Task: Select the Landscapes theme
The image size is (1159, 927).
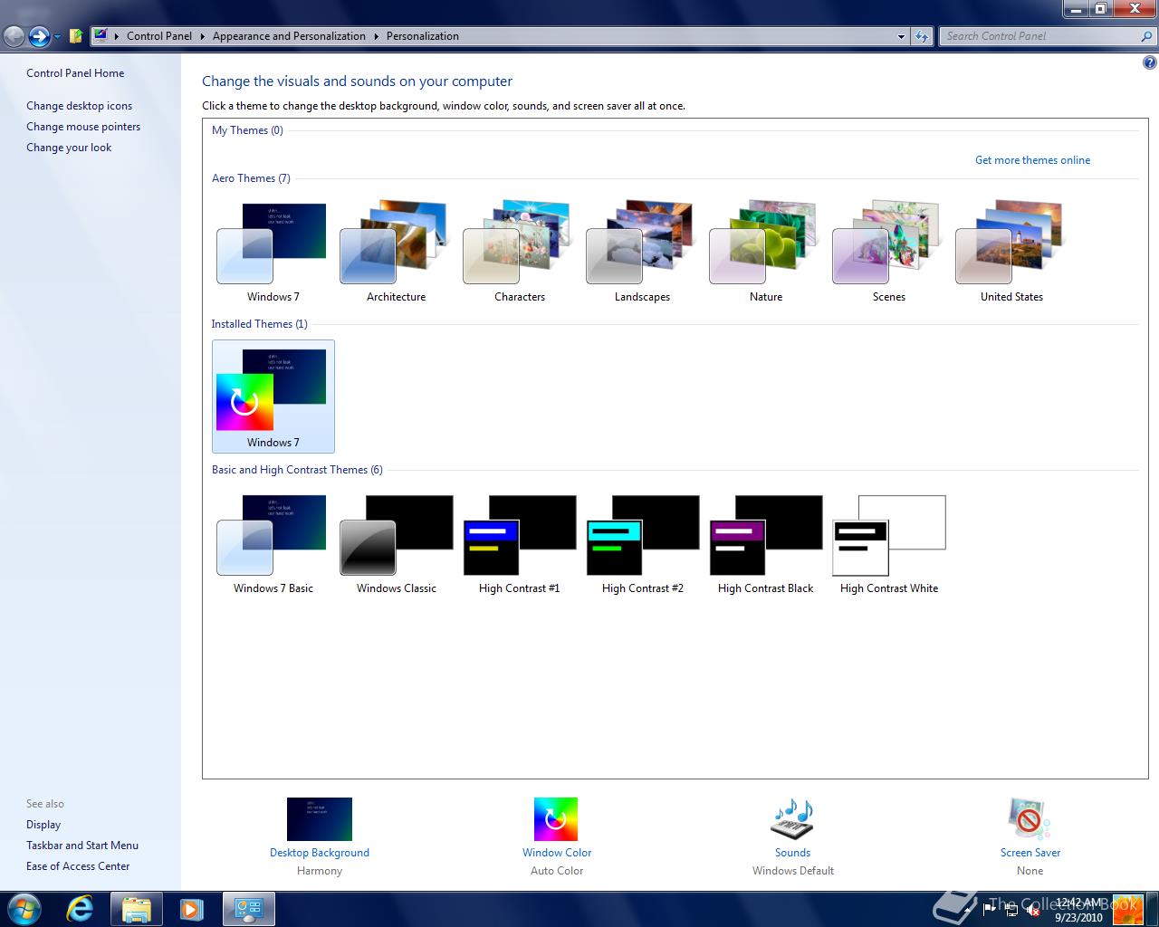Action: click(642, 252)
